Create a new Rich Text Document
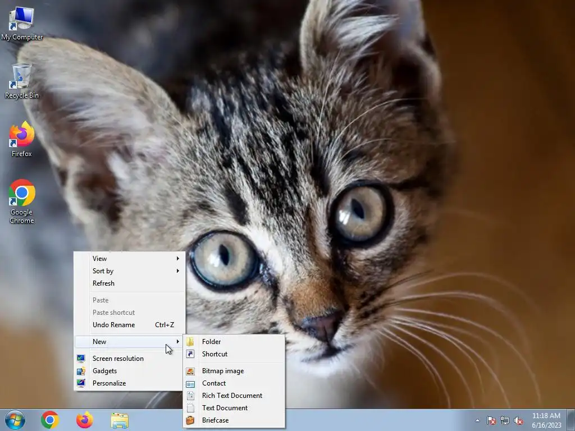Image resolution: width=575 pixels, height=431 pixels. click(234, 396)
